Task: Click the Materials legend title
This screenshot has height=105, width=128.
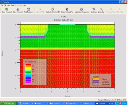Action: 96,77
